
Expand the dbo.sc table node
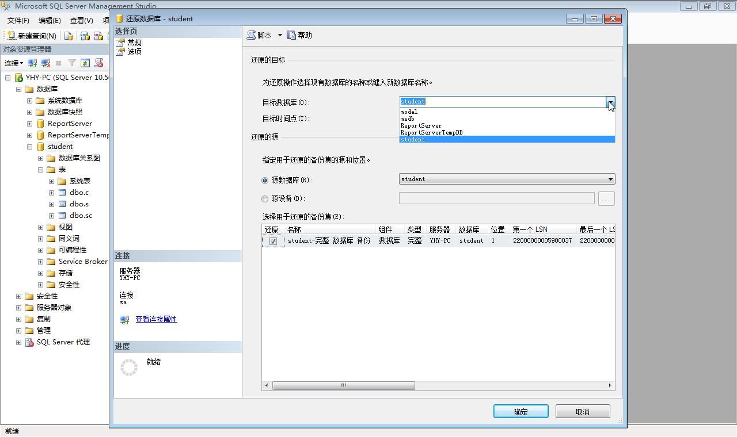pos(52,216)
